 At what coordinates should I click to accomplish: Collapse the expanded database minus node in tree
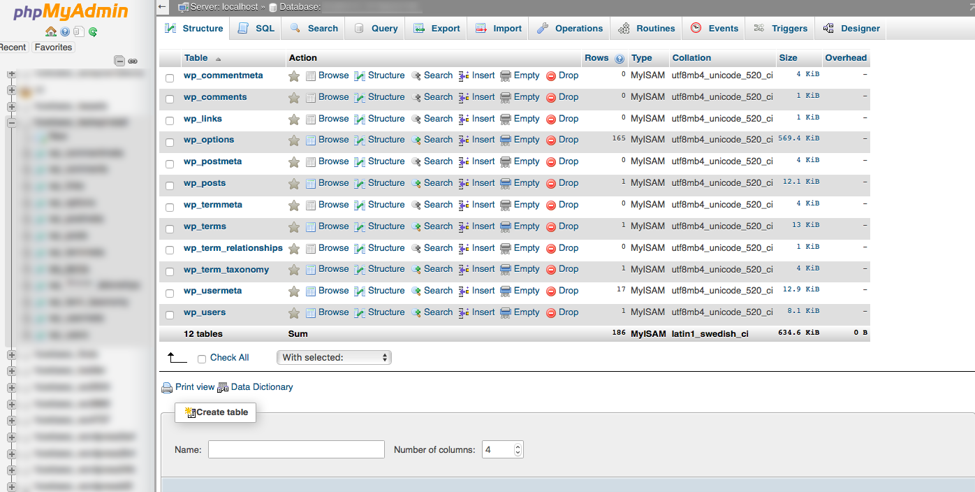pyautogui.click(x=11, y=122)
